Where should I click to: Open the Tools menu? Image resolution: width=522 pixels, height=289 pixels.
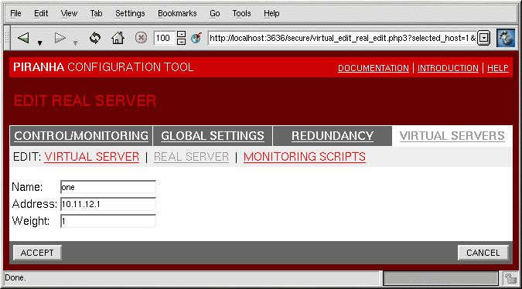(241, 13)
